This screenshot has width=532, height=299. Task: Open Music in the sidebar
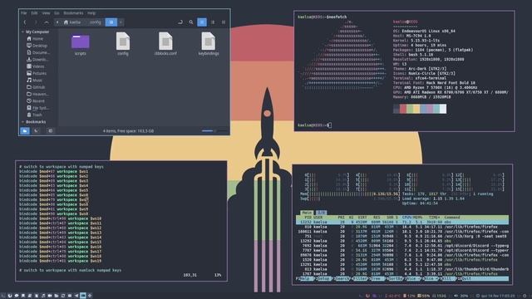click(35, 80)
